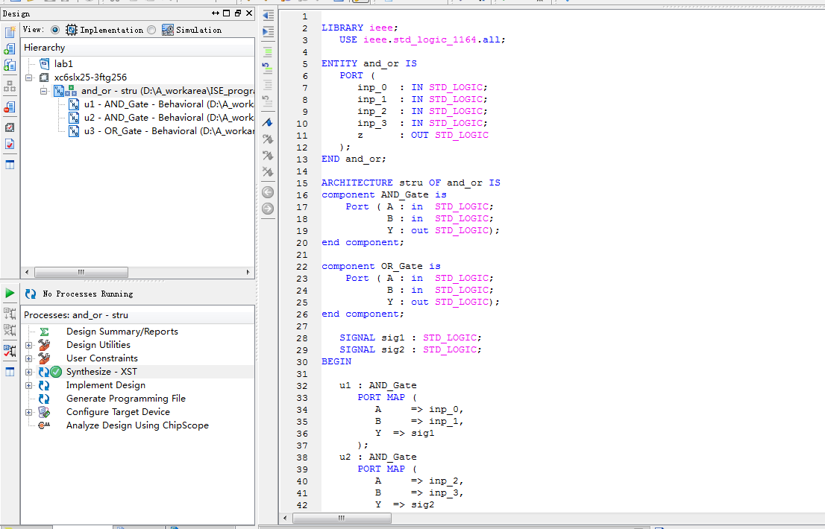Image resolution: width=825 pixels, height=529 pixels.
Task: Click the Toggle Bookmark flag icon
Action: tap(268, 122)
